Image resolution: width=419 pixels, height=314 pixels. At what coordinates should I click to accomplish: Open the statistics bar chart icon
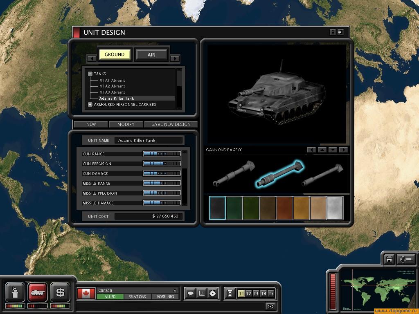201,293
